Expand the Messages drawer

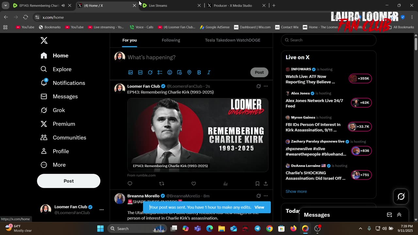(x=399, y=215)
